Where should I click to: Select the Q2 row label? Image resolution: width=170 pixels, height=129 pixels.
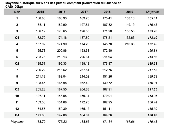pos(17,64)
